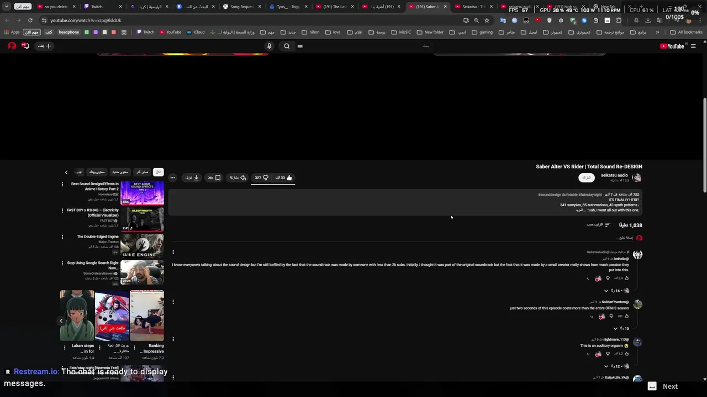Image resolution: width=707 pixels, height=397 pixels.
Task: Open the Double-Edged Engine video thumbnail
Action: (143, 246)
